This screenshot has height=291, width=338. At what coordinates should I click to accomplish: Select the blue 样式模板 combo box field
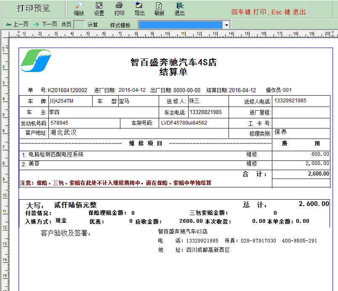tap(181, 25)
